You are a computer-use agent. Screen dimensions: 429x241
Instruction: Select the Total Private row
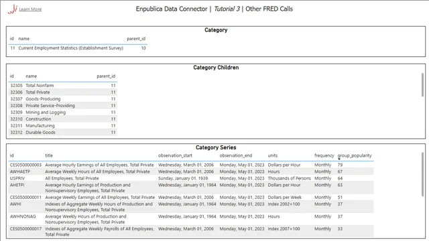click(63, 92)
